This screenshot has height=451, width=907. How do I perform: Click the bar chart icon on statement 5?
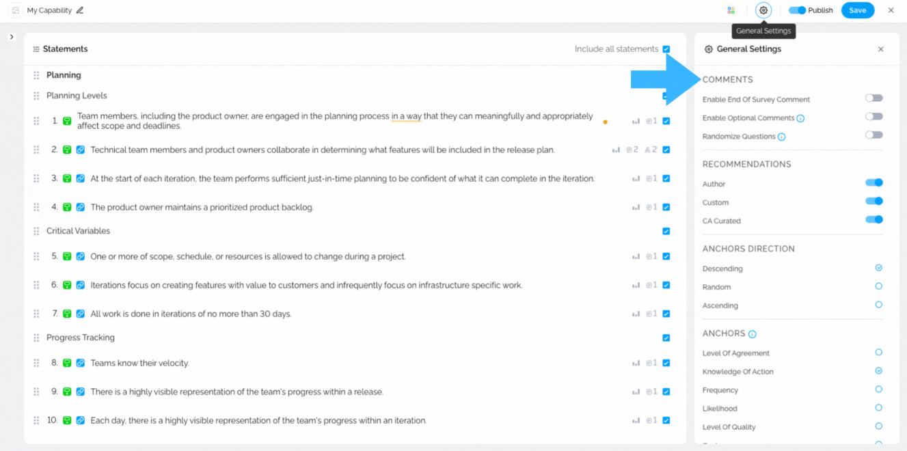[636, 257]
